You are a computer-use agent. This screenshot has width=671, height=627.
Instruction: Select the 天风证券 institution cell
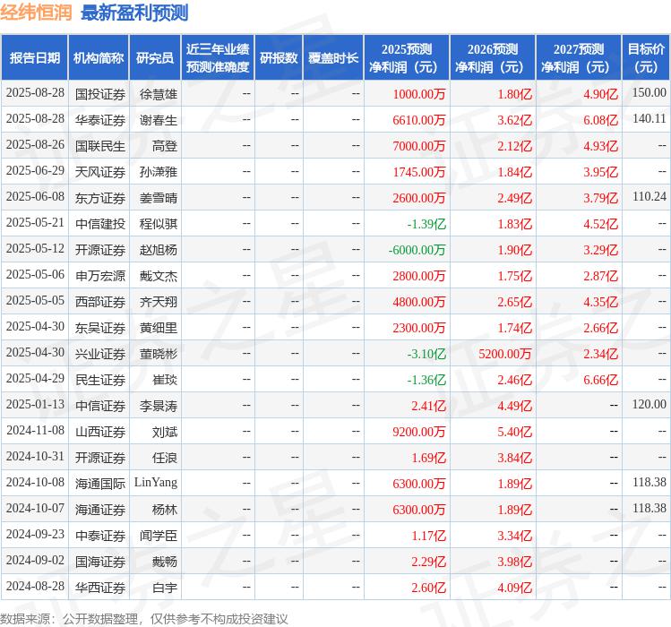[x=100, y=172]
